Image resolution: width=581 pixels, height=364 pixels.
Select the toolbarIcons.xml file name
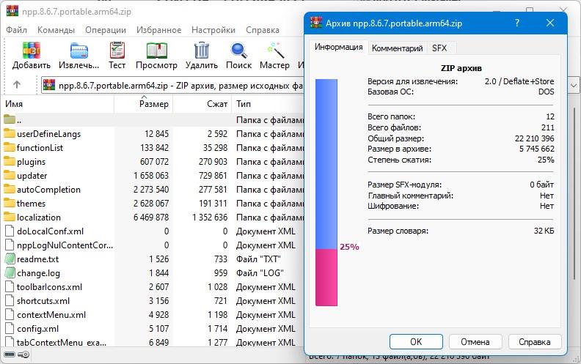click(50, 286)
